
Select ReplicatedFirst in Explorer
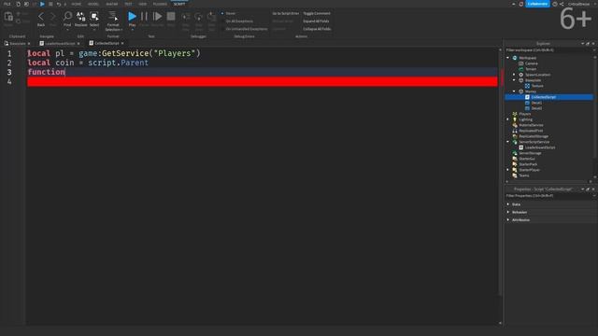point(531,131)
